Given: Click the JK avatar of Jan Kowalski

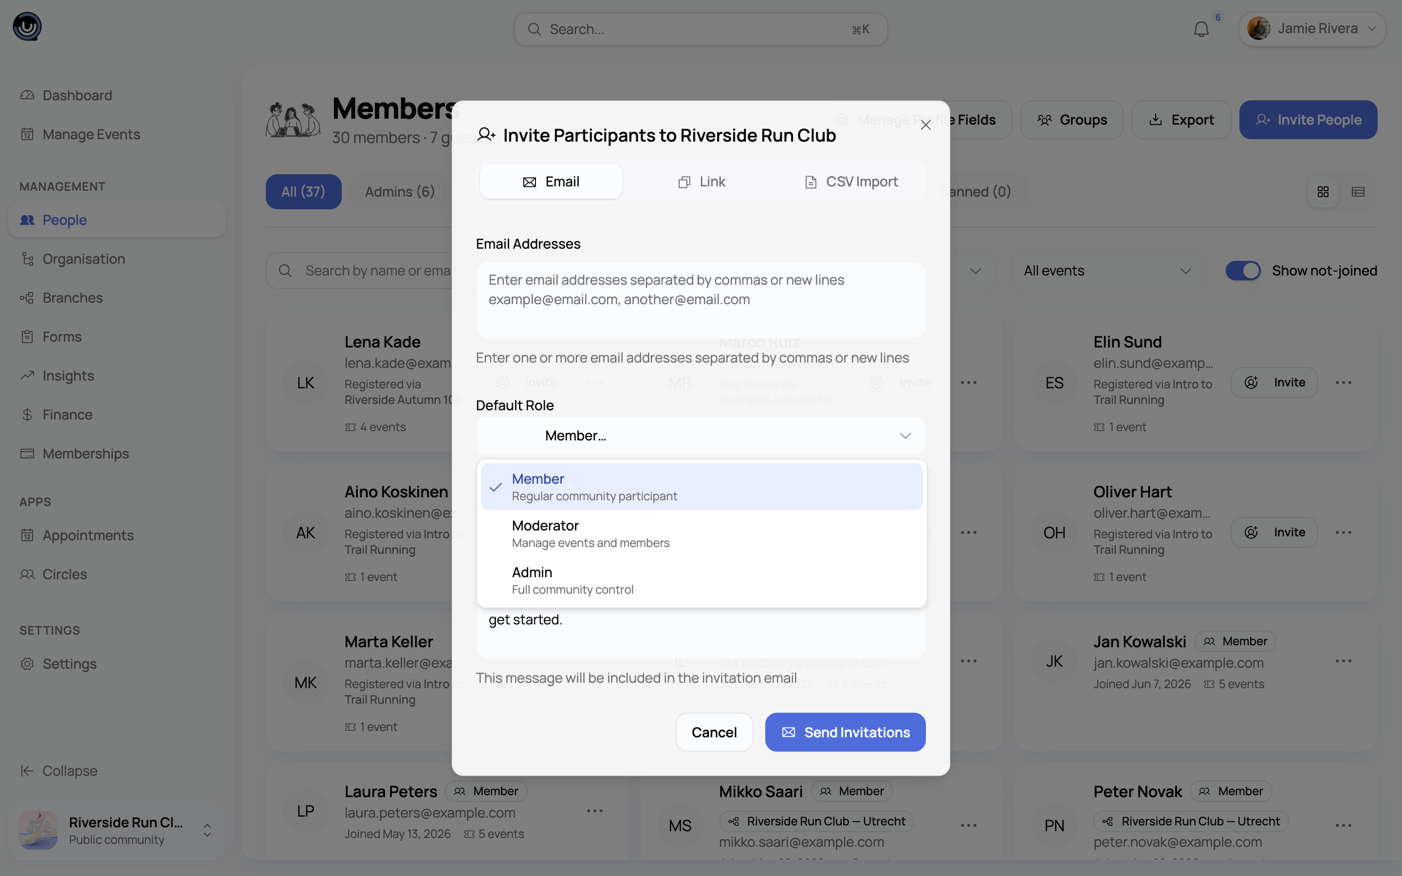Looking at the screenshot, I should pyautogui.click(x=1054, y=662).
